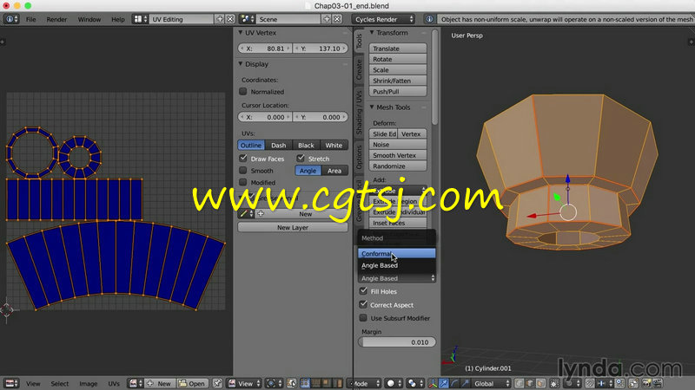Viewport: 695px width, 390px height.
Task: Click the UV Vertex X 80.81 field
Action: point(265,49)
